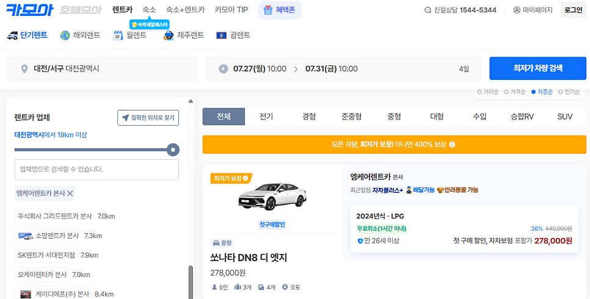Select the 대형 car type tab
590x299 pixels.
[437, 117]
